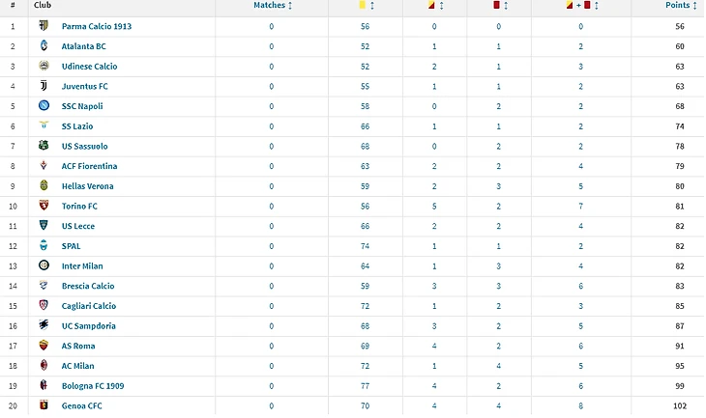Click the Parma Calcio 1913 club crest
Screen dimensions: 706x418
[44, 26]
